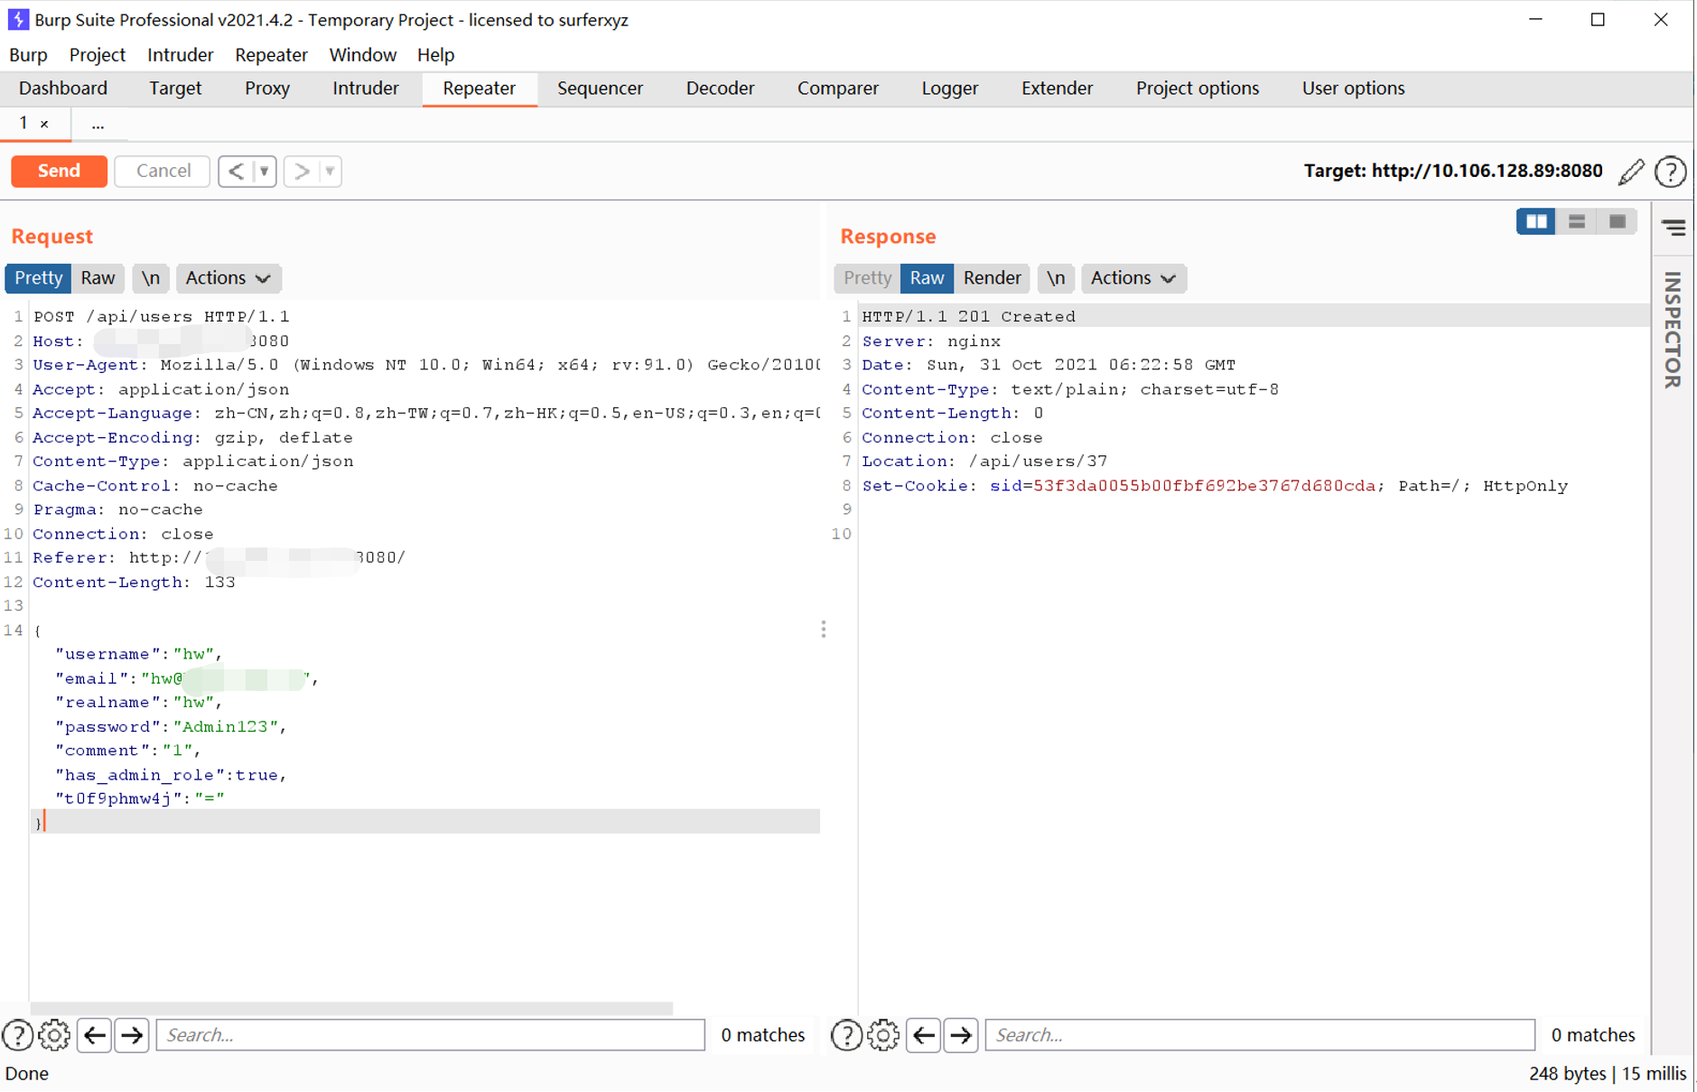Add a new Repeater tab with ellipsis

(98, 125)
